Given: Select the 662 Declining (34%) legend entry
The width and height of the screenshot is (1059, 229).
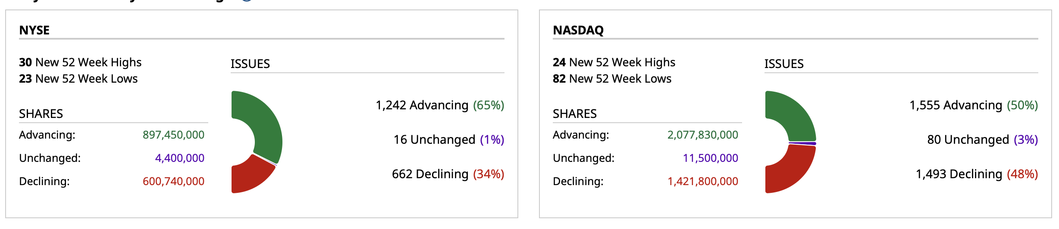Looking at the screenshot, I should pos(448,174).
